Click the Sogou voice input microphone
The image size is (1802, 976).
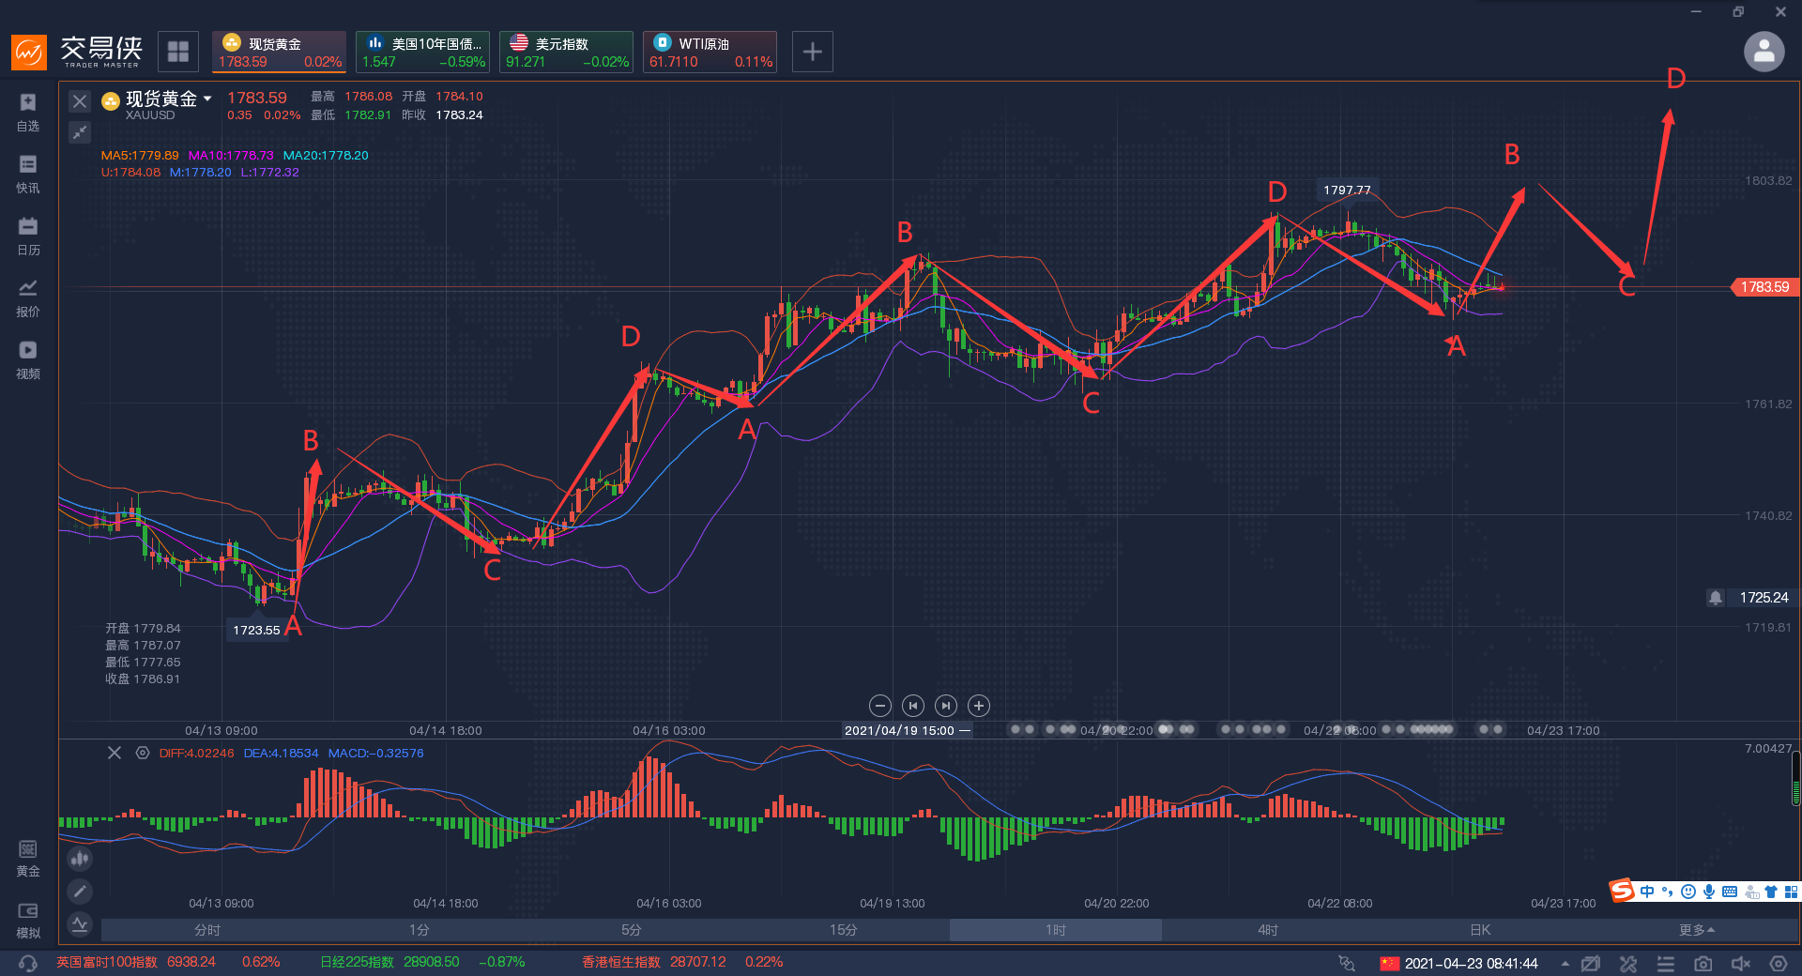(x=1709, y=892)
